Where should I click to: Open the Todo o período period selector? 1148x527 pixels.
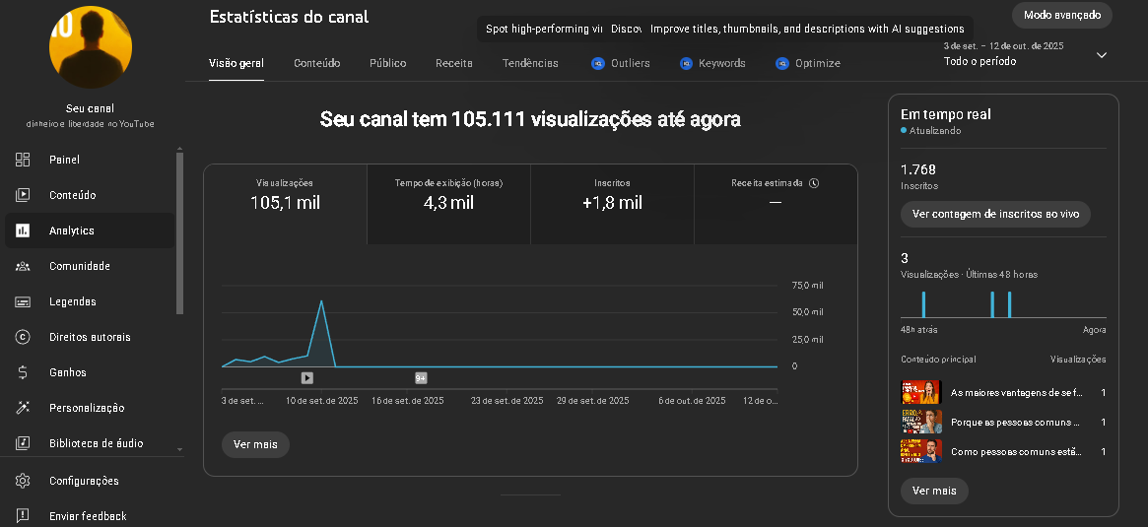1025,54
